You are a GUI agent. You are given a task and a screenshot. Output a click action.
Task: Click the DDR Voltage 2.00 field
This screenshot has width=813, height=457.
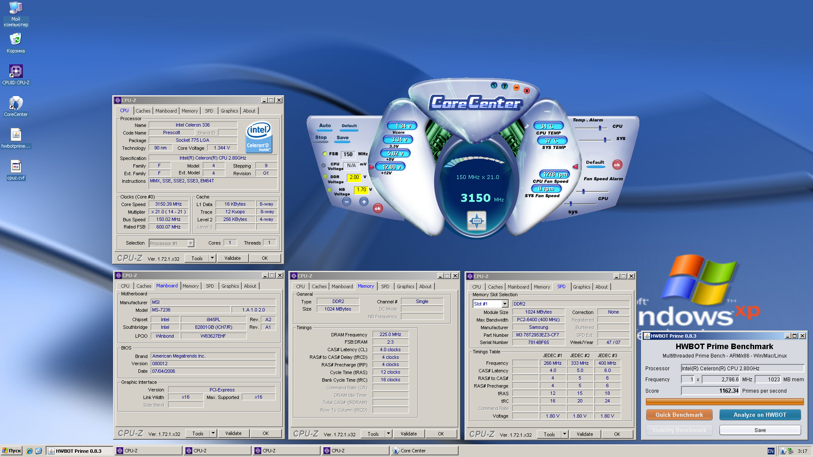click(354, 177)
